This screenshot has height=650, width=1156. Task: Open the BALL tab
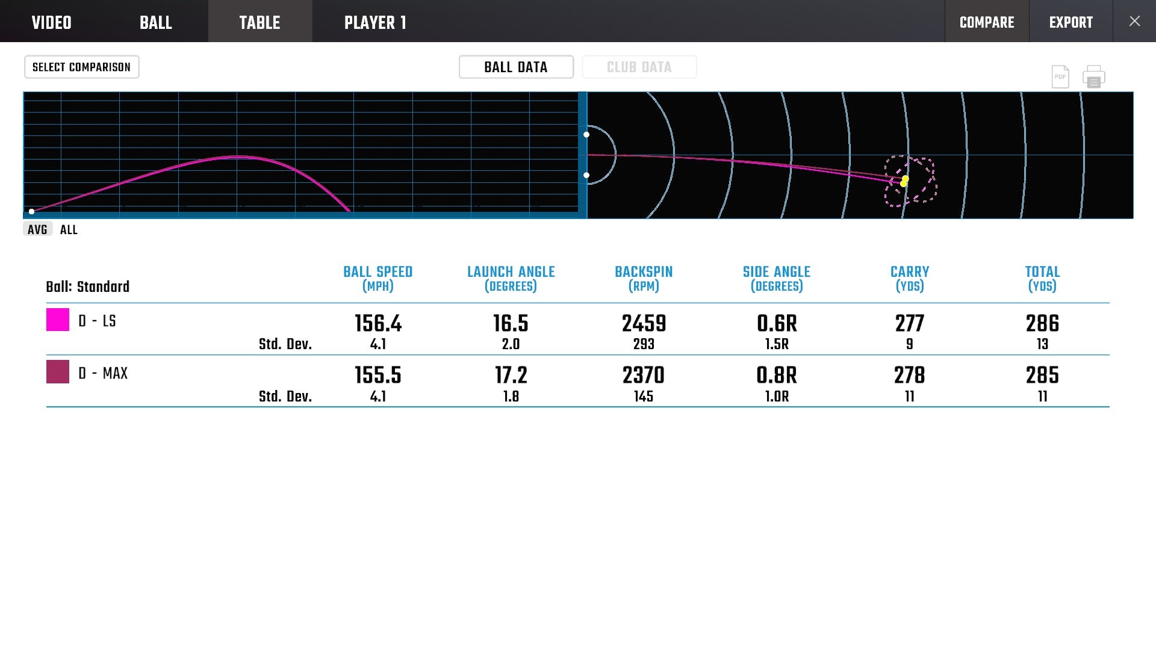(155, 22)
